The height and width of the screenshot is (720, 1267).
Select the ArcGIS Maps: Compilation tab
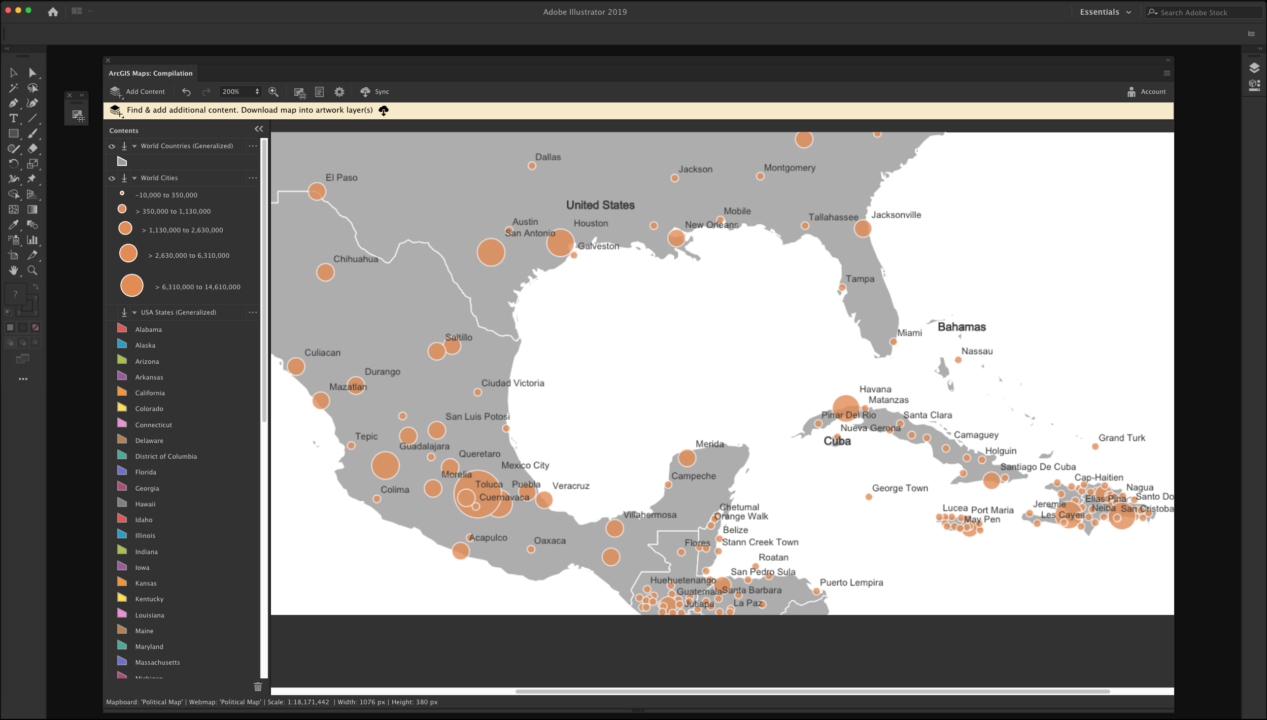(151, 74)
